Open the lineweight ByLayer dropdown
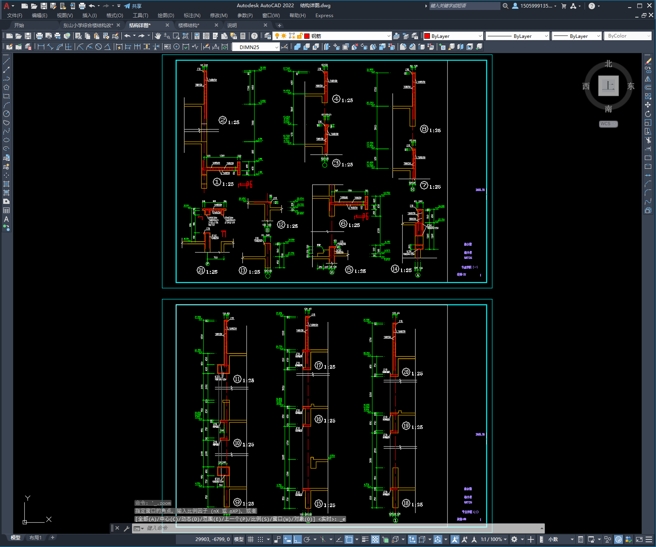 point(577,36)
